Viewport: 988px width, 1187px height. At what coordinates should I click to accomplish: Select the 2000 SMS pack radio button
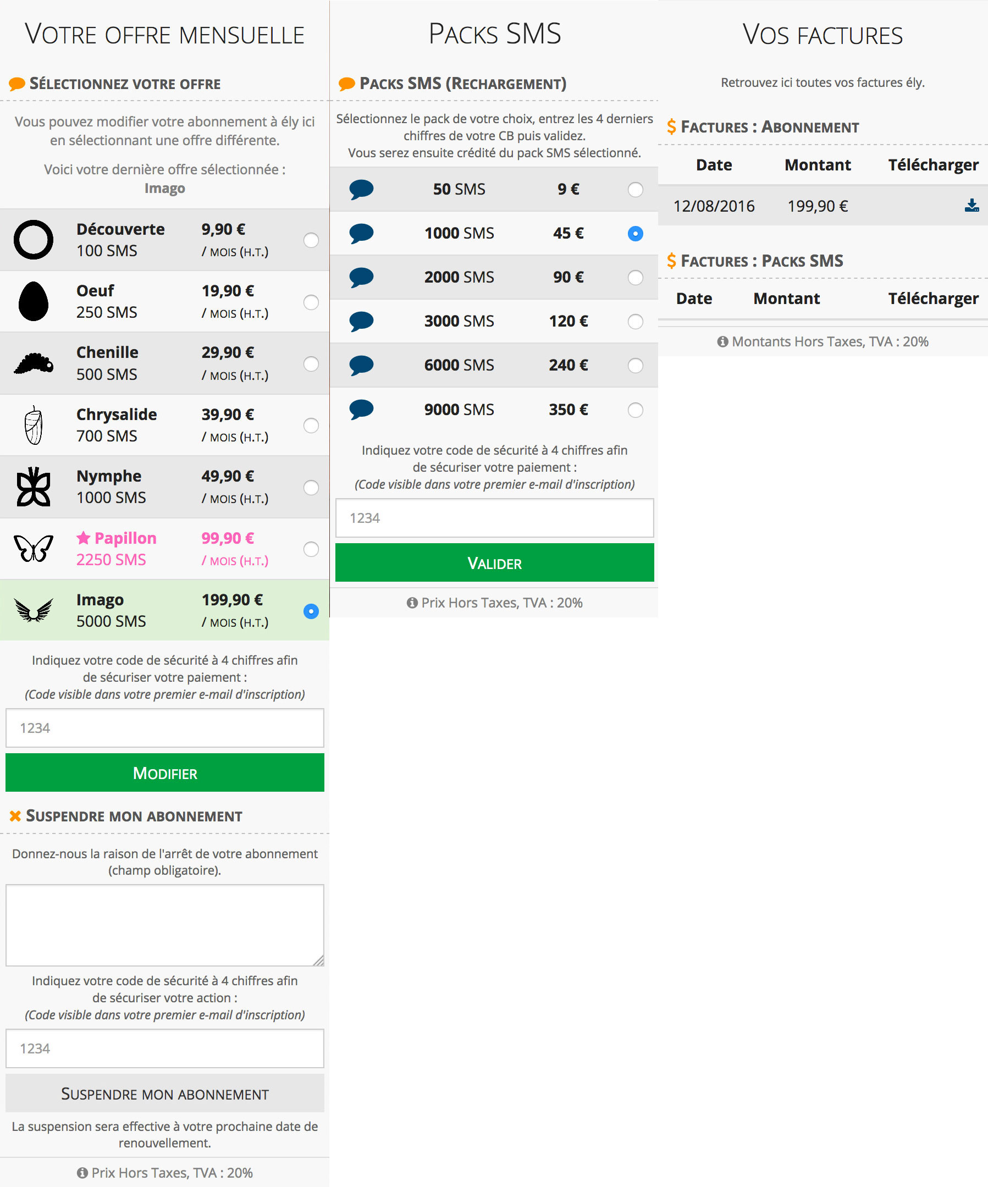[x=634, y=278]
